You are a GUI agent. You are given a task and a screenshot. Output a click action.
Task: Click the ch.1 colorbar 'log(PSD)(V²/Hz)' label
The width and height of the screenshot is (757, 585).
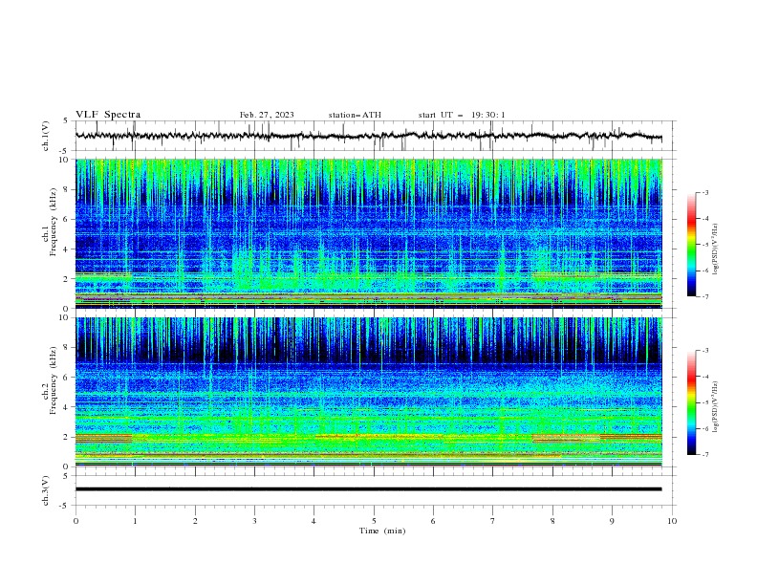[715, 249]
